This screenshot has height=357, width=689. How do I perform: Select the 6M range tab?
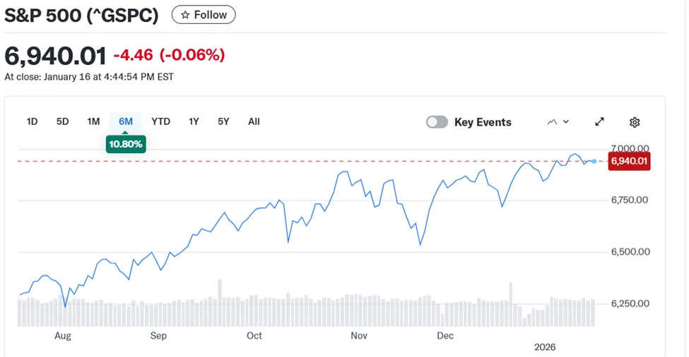coord(126,121)
